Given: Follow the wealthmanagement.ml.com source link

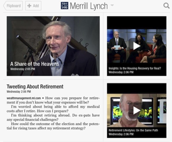Looking at the screenshot, I should pos(24,98).
